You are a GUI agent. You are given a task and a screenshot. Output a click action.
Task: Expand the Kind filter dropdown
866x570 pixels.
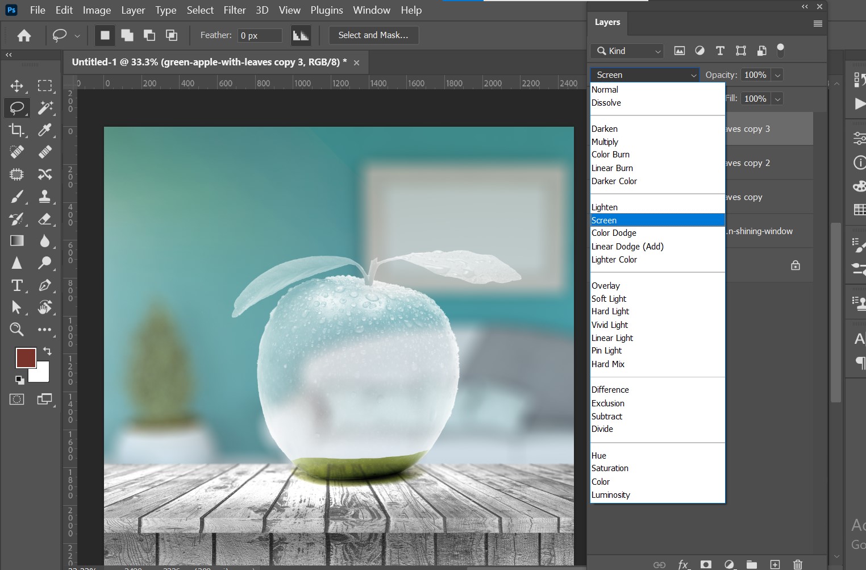627,51
